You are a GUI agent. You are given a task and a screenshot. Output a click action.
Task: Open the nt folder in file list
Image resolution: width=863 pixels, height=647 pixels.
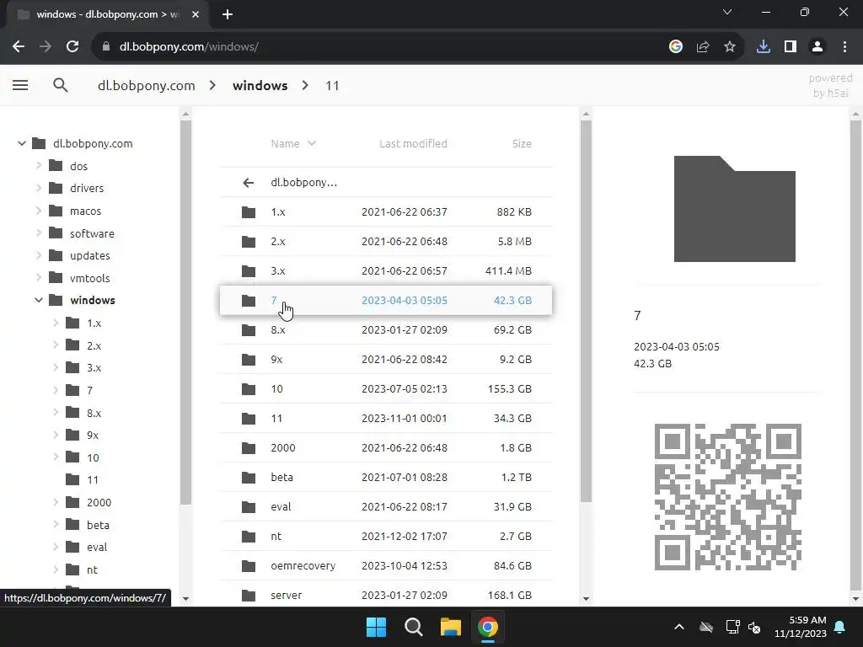tap(386, 537)
